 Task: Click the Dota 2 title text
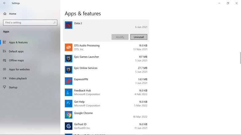pyautogui.click(x=78, y=23)
